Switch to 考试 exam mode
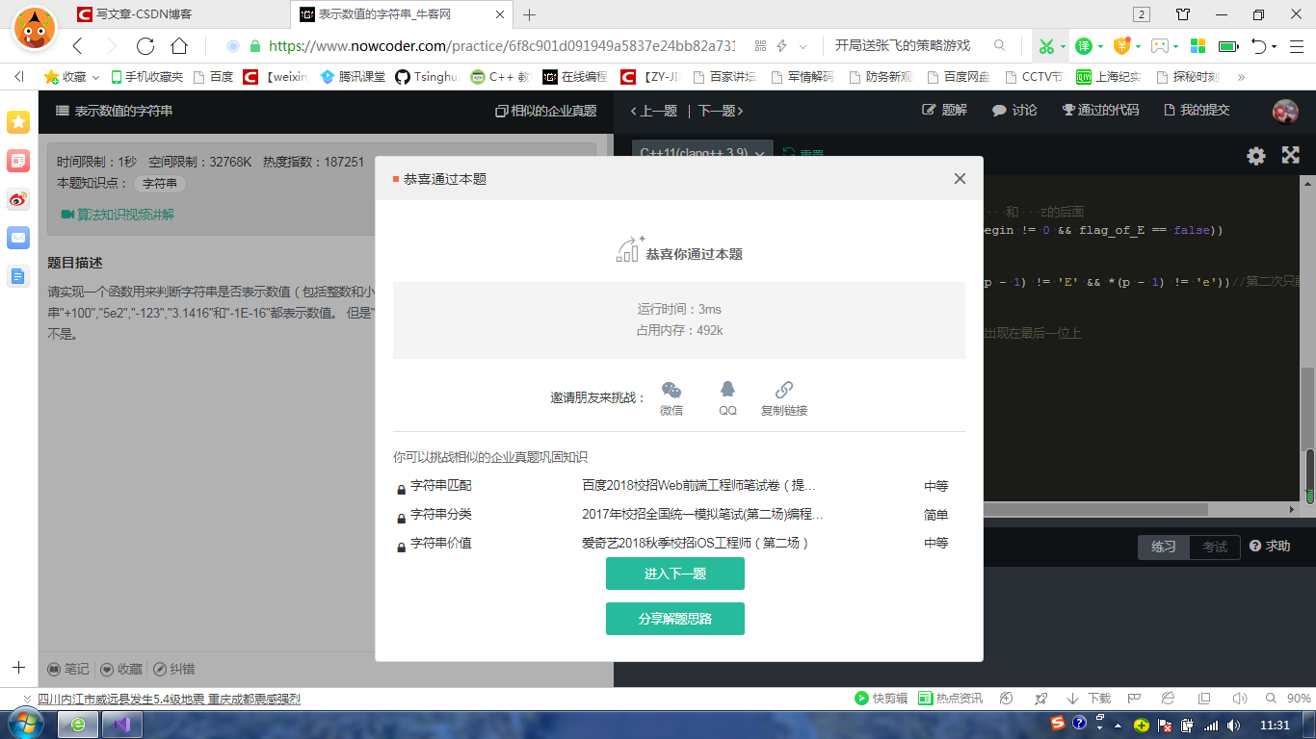This screenshot has width=1316, height=739. coord(1213,547)
